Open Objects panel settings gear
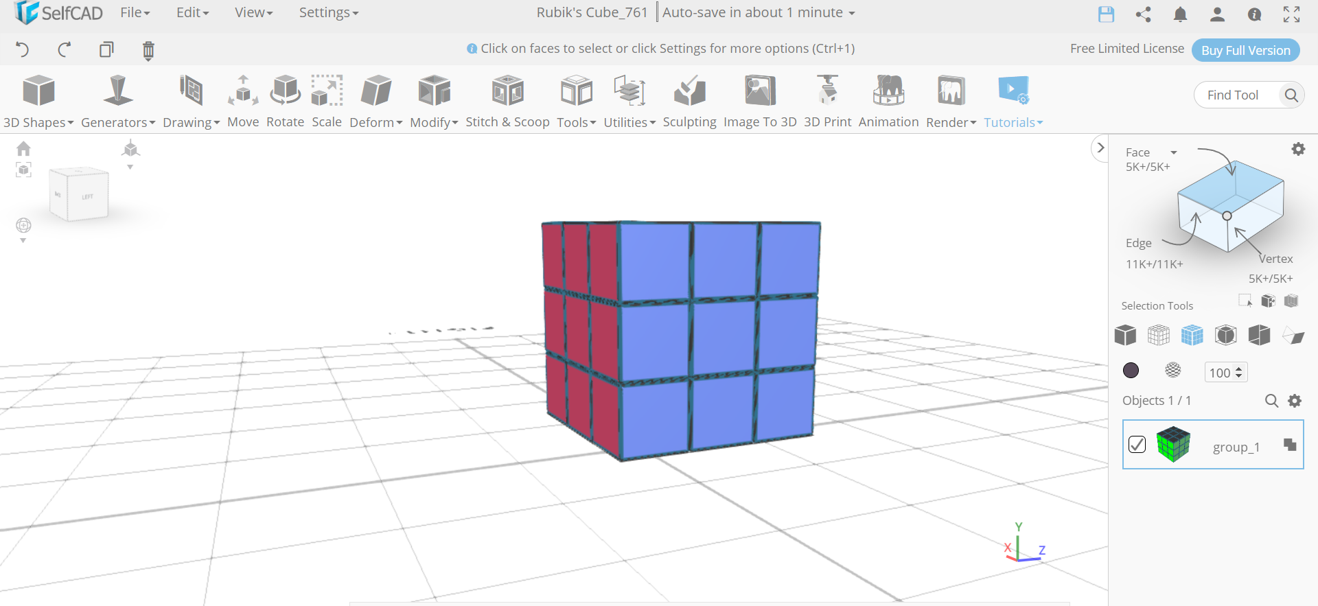 (x=1295, y=401)
